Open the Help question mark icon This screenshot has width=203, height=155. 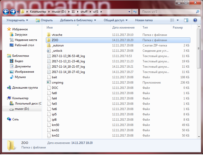(x=195, y=20)
